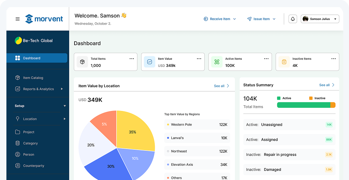This screenshot has height=180, width=349.
Task: Click See all in Status Summary
Action: tap(327, 85)
